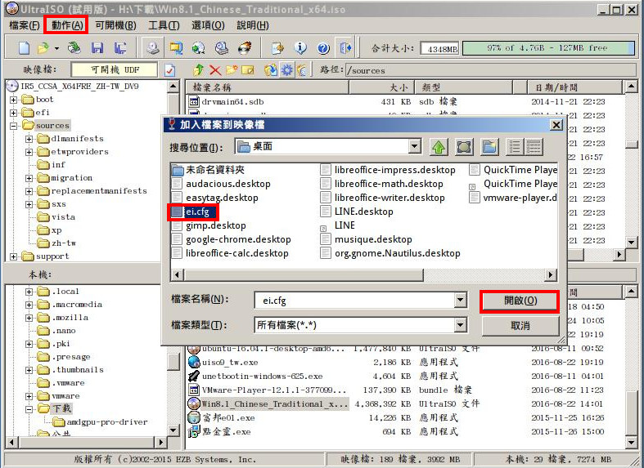Select libreoffice-writer.desktop file
This screenshot has height=468, width=644.
tap(383, 198)
